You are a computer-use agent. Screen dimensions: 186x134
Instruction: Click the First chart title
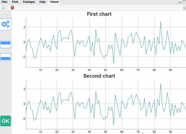click(x=99, y=14)
